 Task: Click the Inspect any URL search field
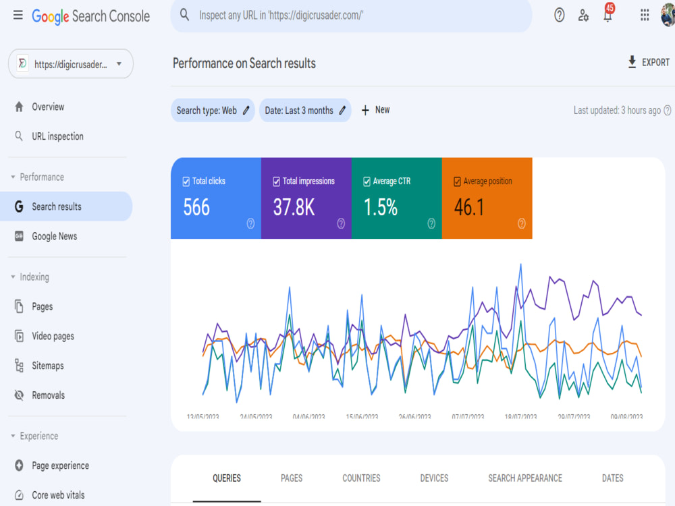coord(351,16)
